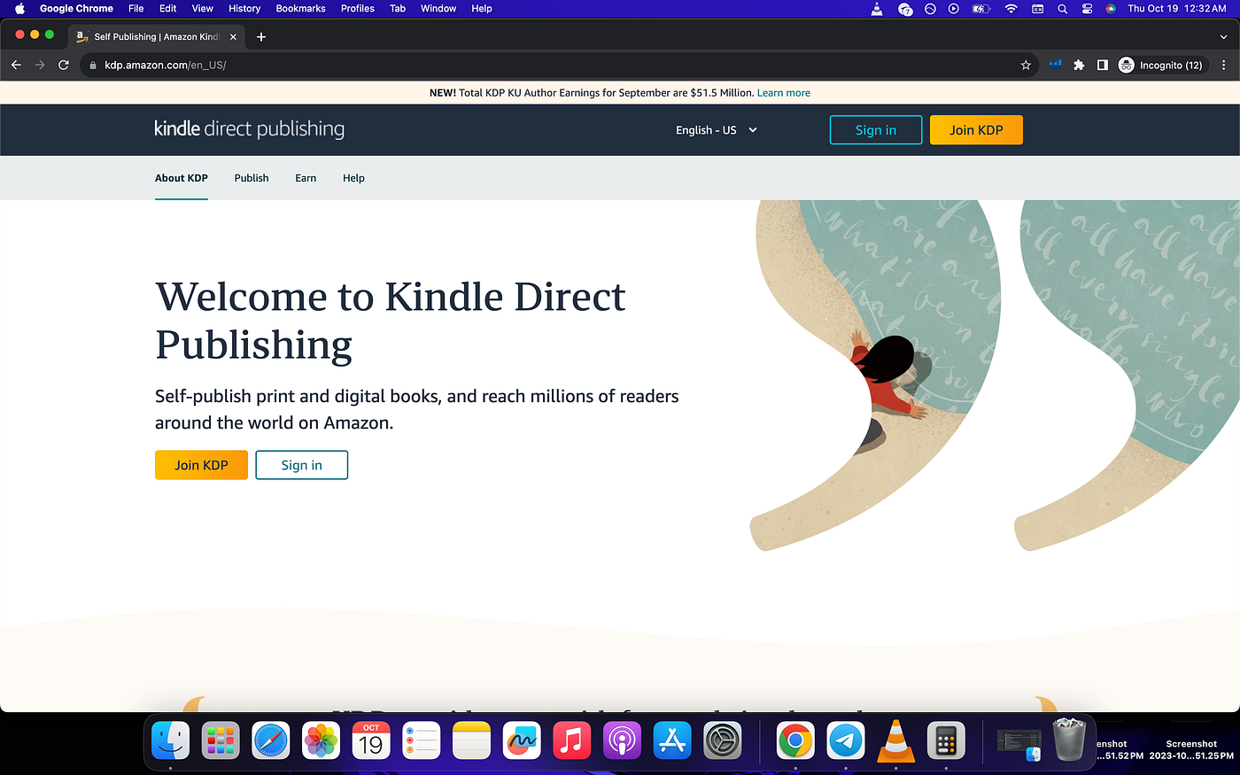
Task: Open the Trash in the Dock
Action: point(1070,739)
